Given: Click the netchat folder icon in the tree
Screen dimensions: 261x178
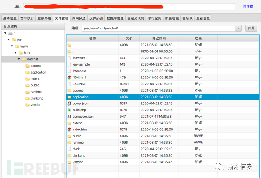Looking at the screenshot, I should tap(24, 59).
